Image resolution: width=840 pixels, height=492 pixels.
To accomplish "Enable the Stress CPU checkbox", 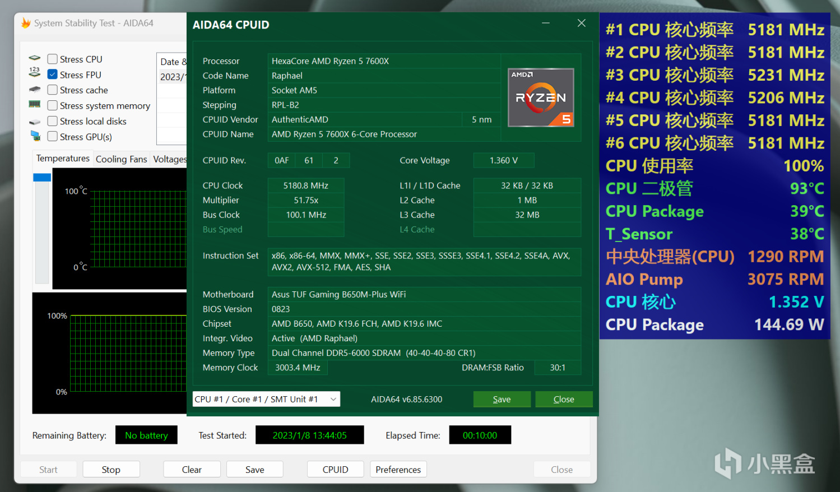I will (53, 59).
